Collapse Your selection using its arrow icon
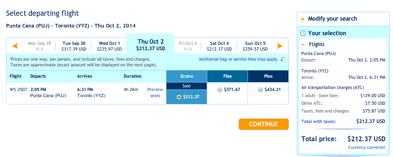Image resolution: width=393 pixels, height=157 pixels. (x=303, y=33)
